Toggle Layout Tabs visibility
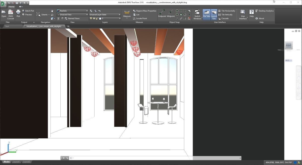Screen dimensions: 302x165 pos(214,14)
